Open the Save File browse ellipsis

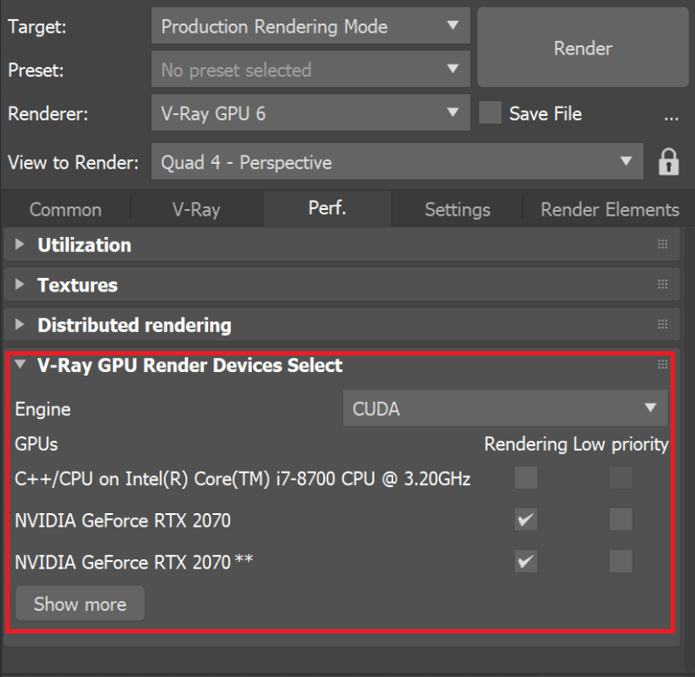[x=671, y=114]
